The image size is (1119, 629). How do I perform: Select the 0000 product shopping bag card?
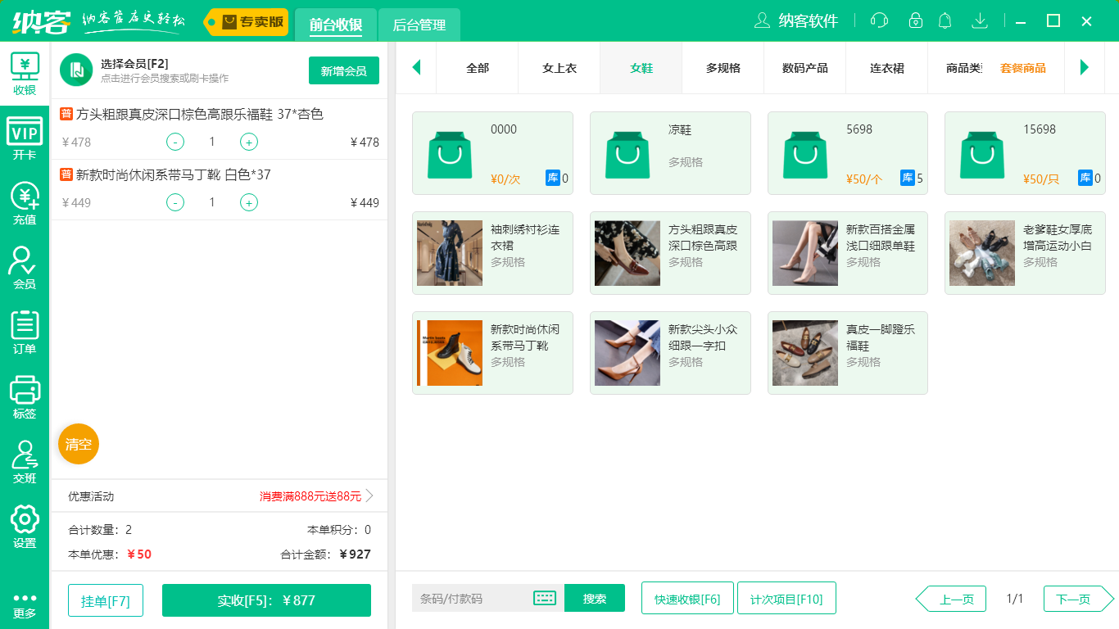[492, 153]
